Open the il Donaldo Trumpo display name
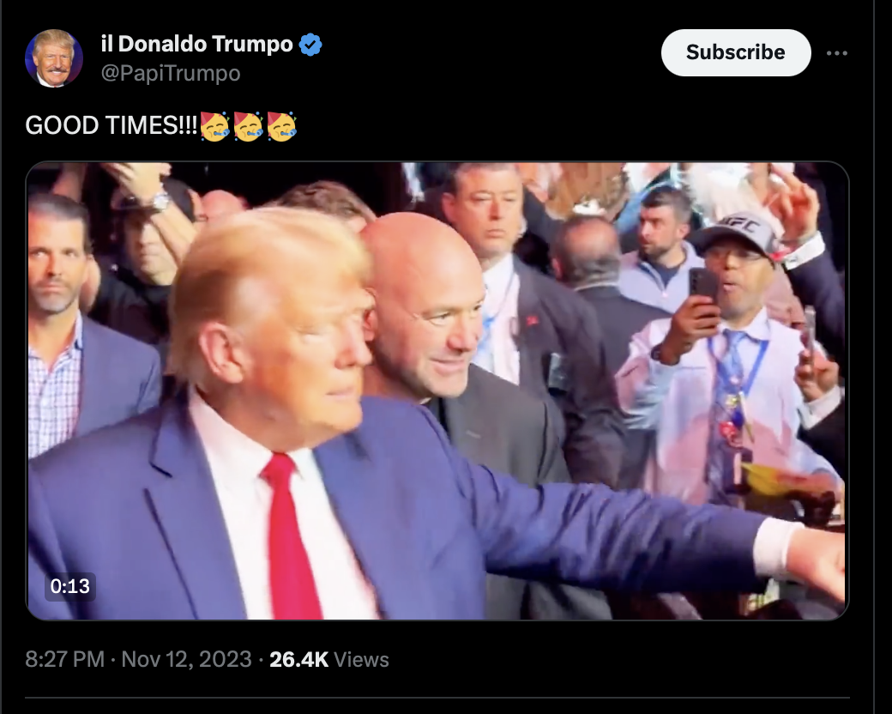The image size is (892, 714). (x=196, y=44)
